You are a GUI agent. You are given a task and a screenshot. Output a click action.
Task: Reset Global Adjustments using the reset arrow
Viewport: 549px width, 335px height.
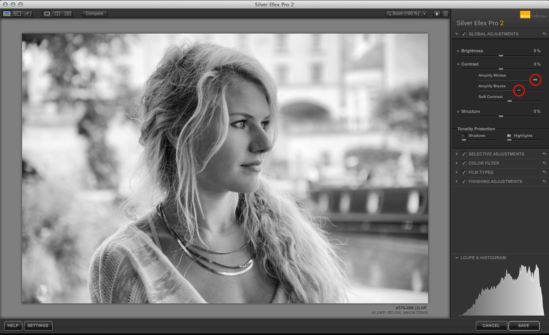[x=544, y=34]
